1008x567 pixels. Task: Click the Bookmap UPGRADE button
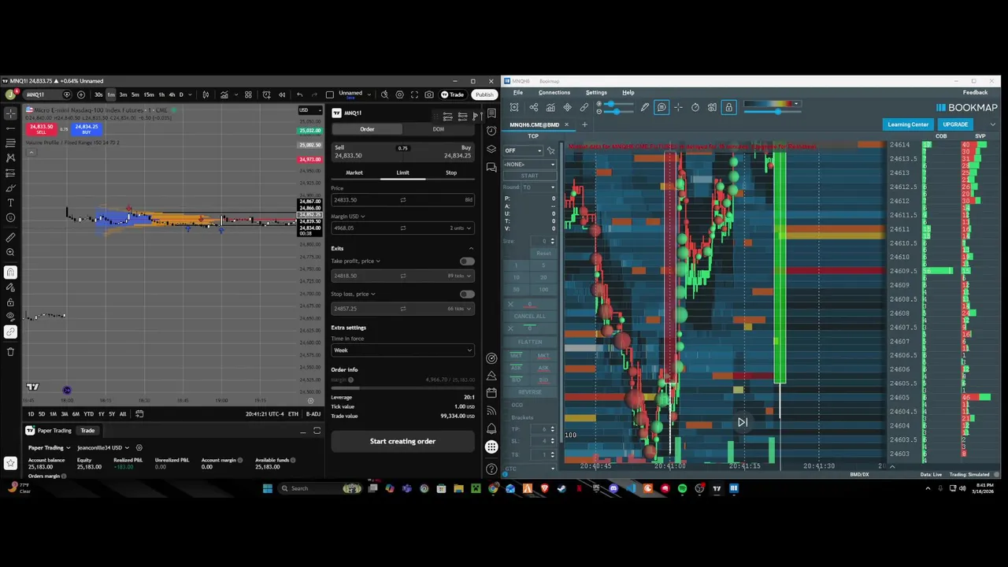tap(955, 124)
